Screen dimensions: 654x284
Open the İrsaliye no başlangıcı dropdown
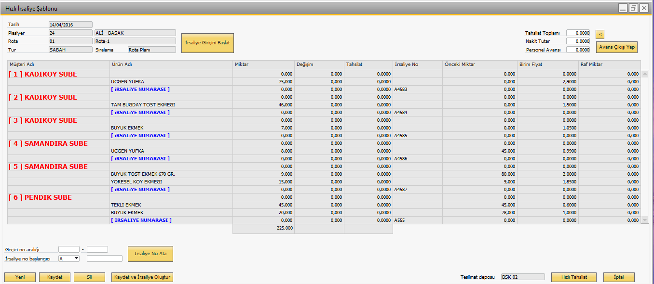[75, 258]
